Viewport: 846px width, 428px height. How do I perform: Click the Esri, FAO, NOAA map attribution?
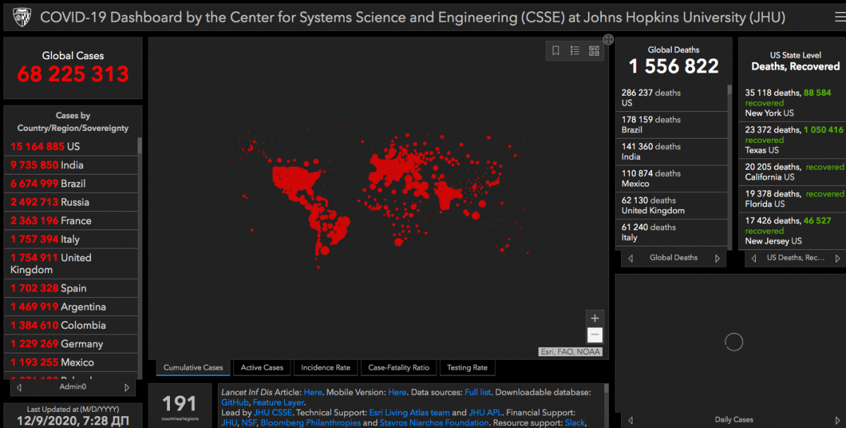[x=570, y=352]
